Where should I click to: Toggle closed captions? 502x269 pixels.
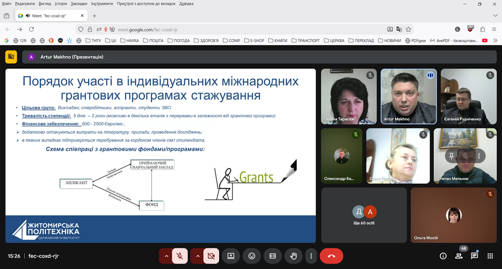272,256
